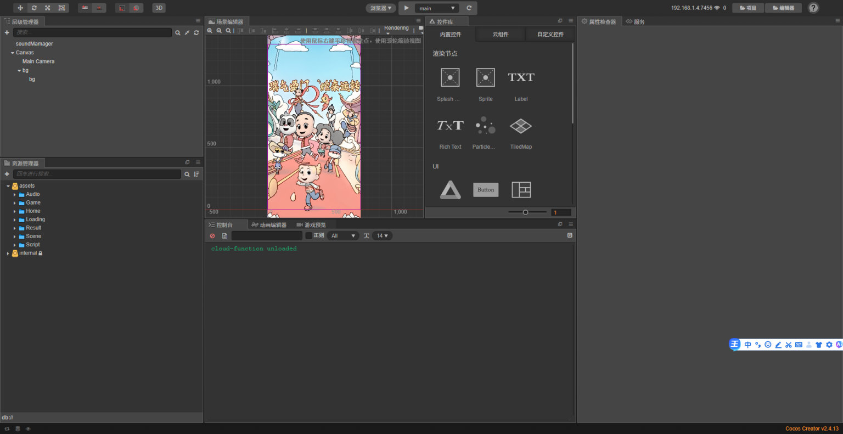Screen dimensions: 843x434
Task: Switch to the 动画编辑器 tab
Action: [269, 225]
